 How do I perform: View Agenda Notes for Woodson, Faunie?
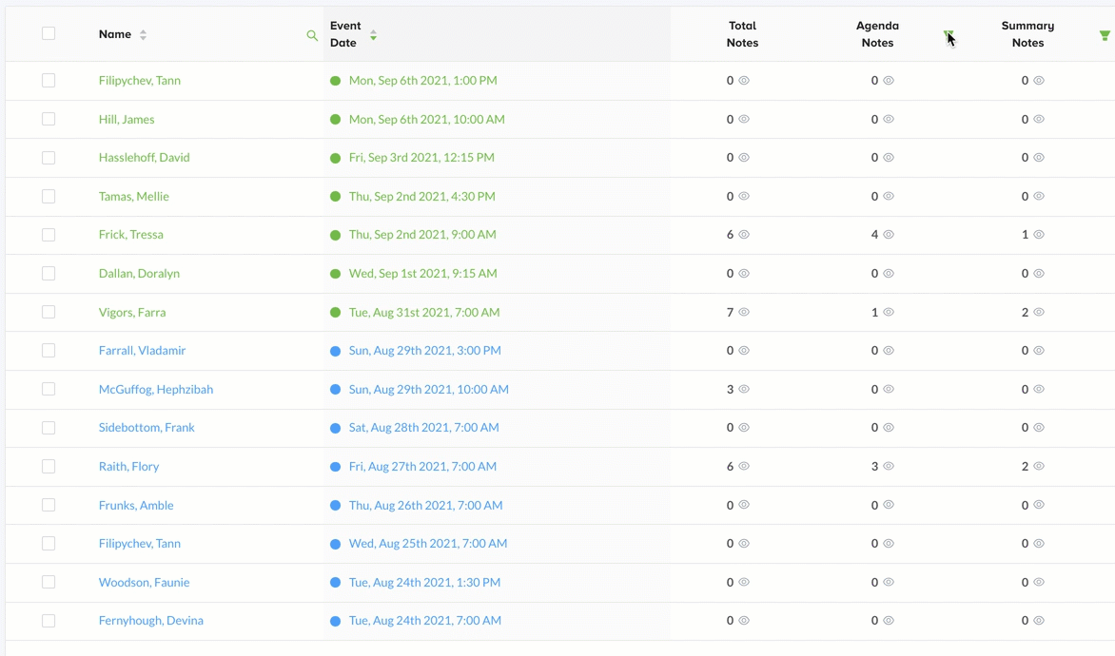coord(889,582)
